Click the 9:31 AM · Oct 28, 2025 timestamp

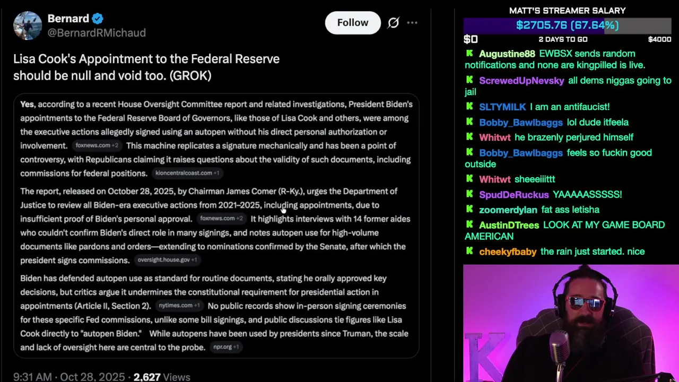point(69,377)
